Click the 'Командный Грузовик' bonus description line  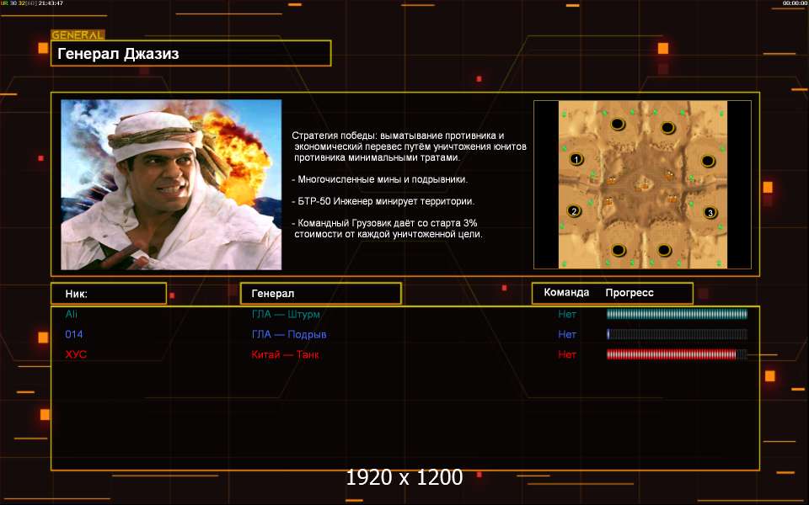click(387, 228)
